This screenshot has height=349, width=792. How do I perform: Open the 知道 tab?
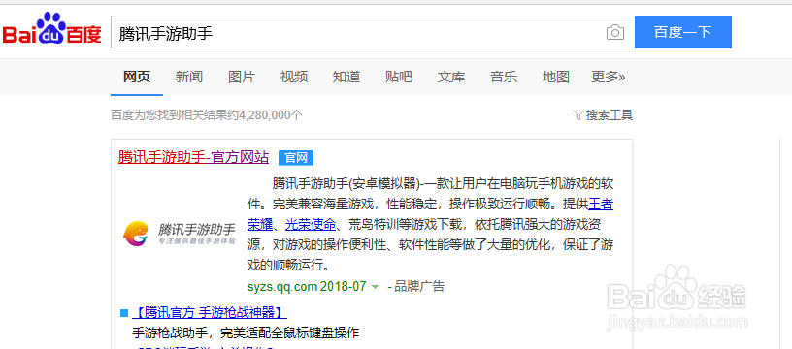346,77
